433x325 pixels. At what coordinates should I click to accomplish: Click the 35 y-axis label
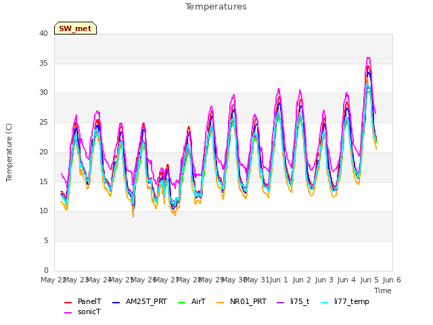pyautogui.click(x=43, y=63)
